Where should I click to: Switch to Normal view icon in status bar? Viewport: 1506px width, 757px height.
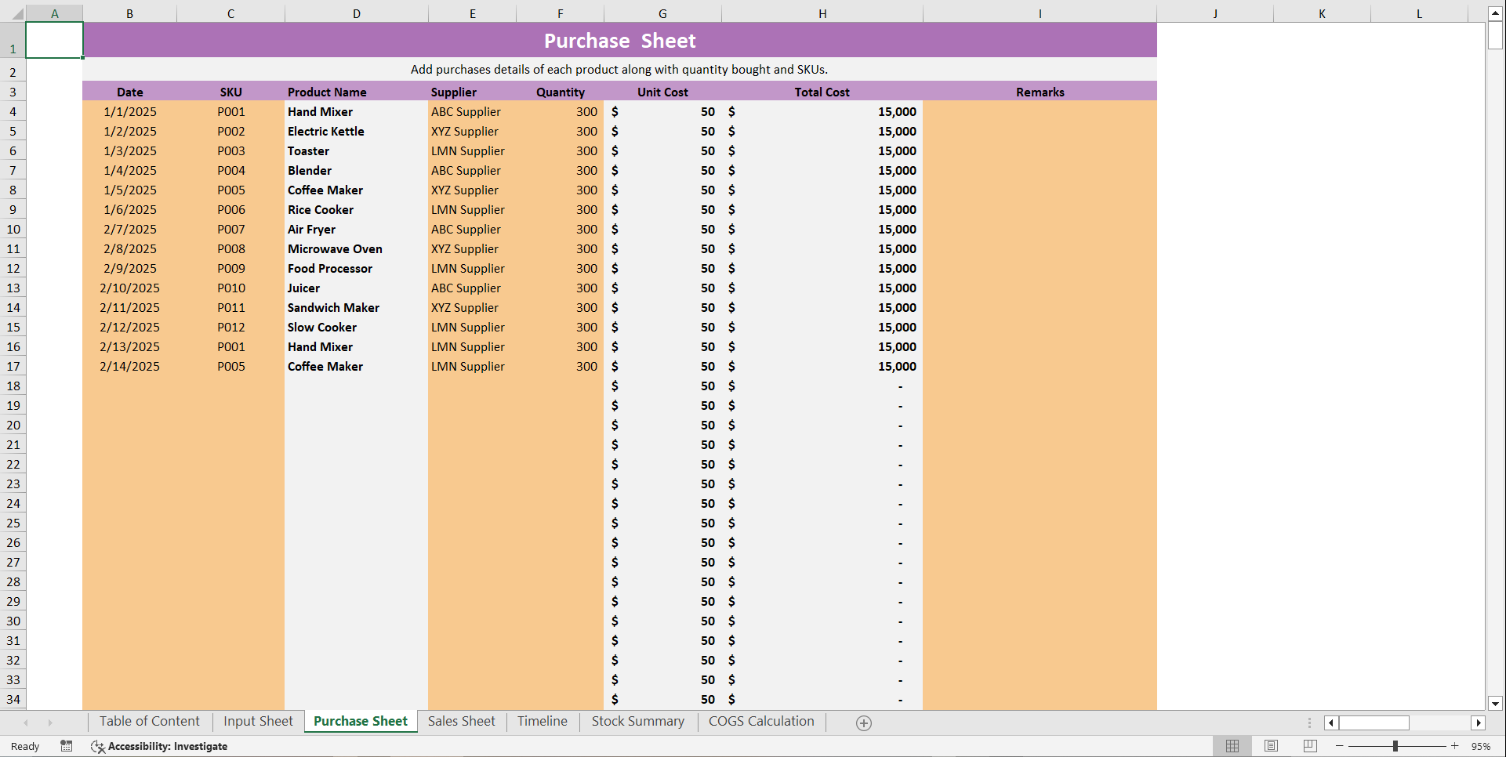point(1232,746)
